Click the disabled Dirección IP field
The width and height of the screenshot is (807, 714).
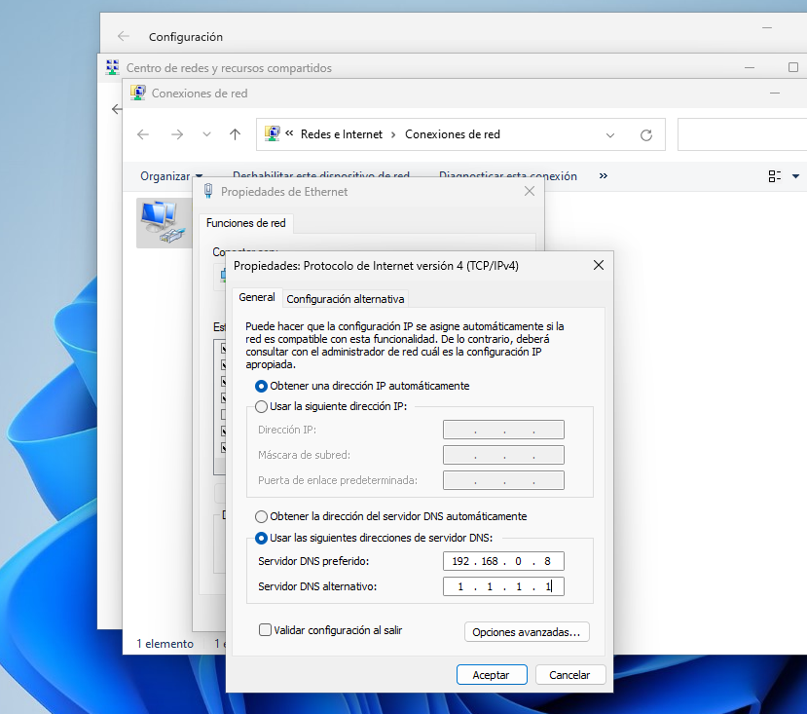tap(503, 430)
